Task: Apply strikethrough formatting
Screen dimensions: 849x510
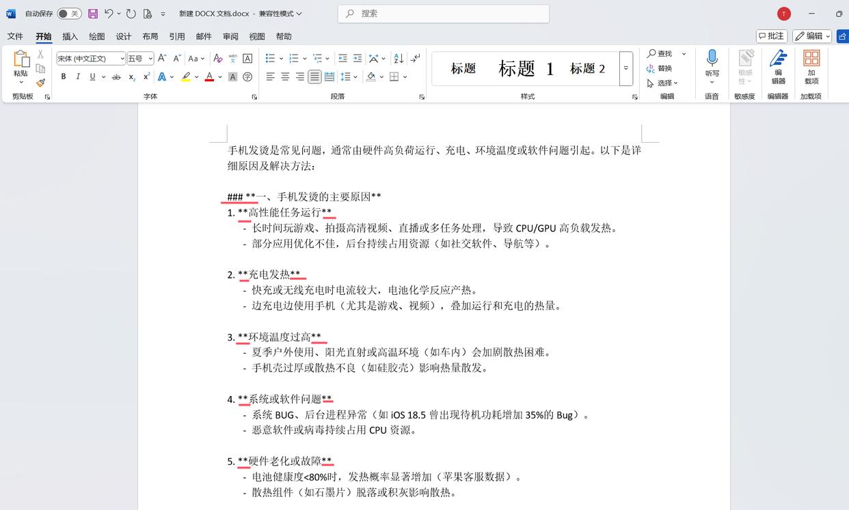Action: tap(116, 77)
